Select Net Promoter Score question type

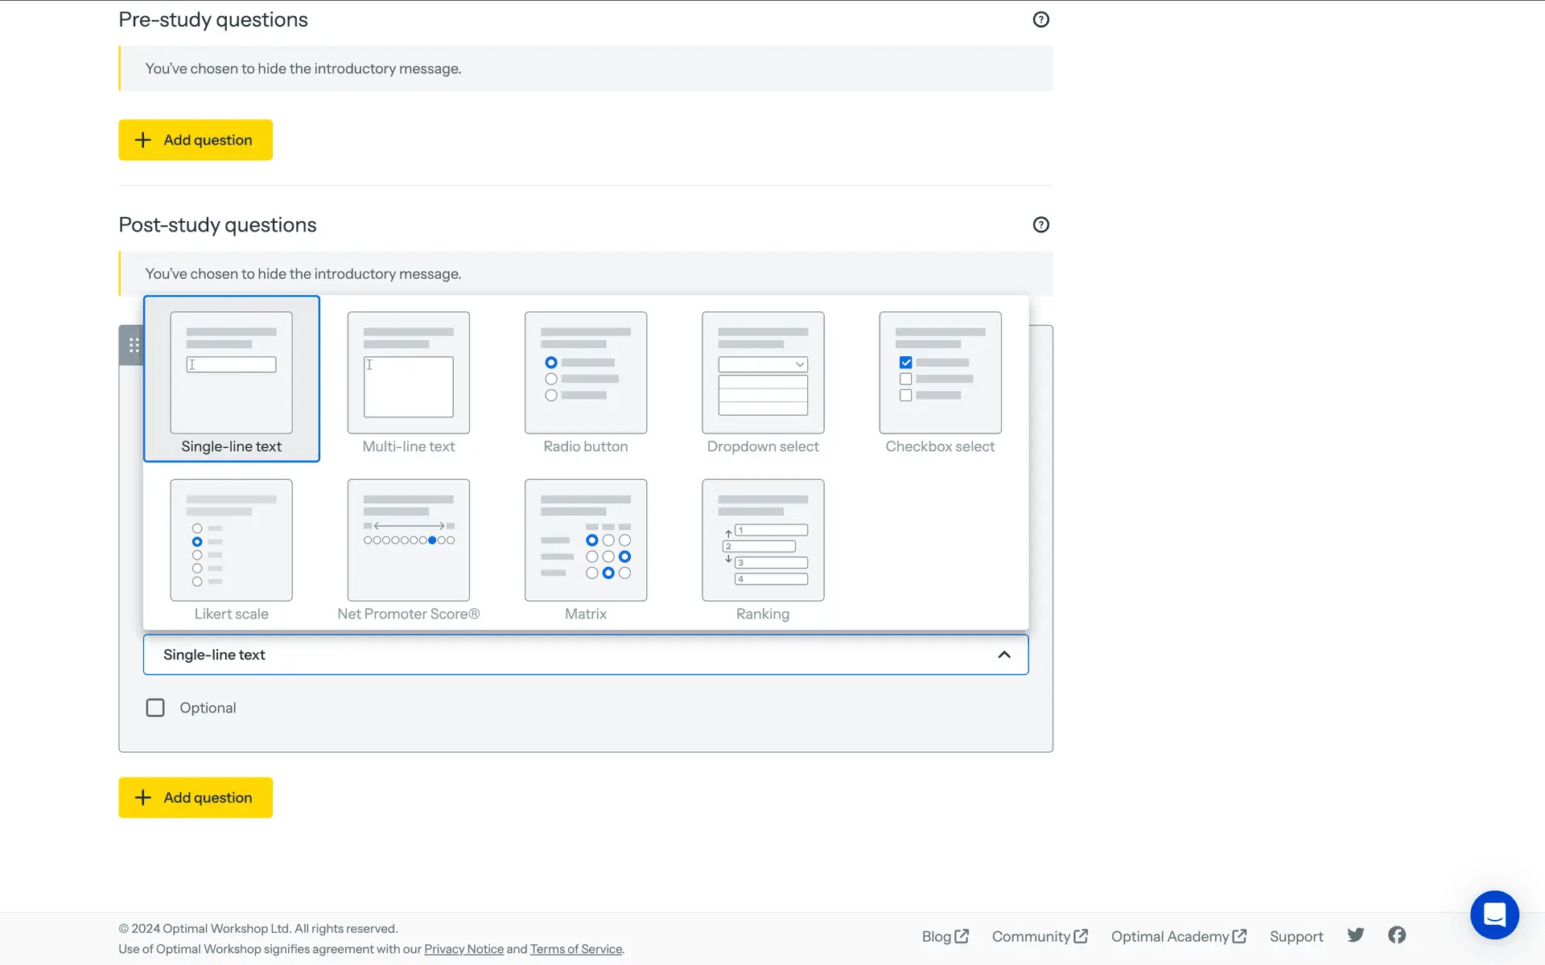click(408, 548)
